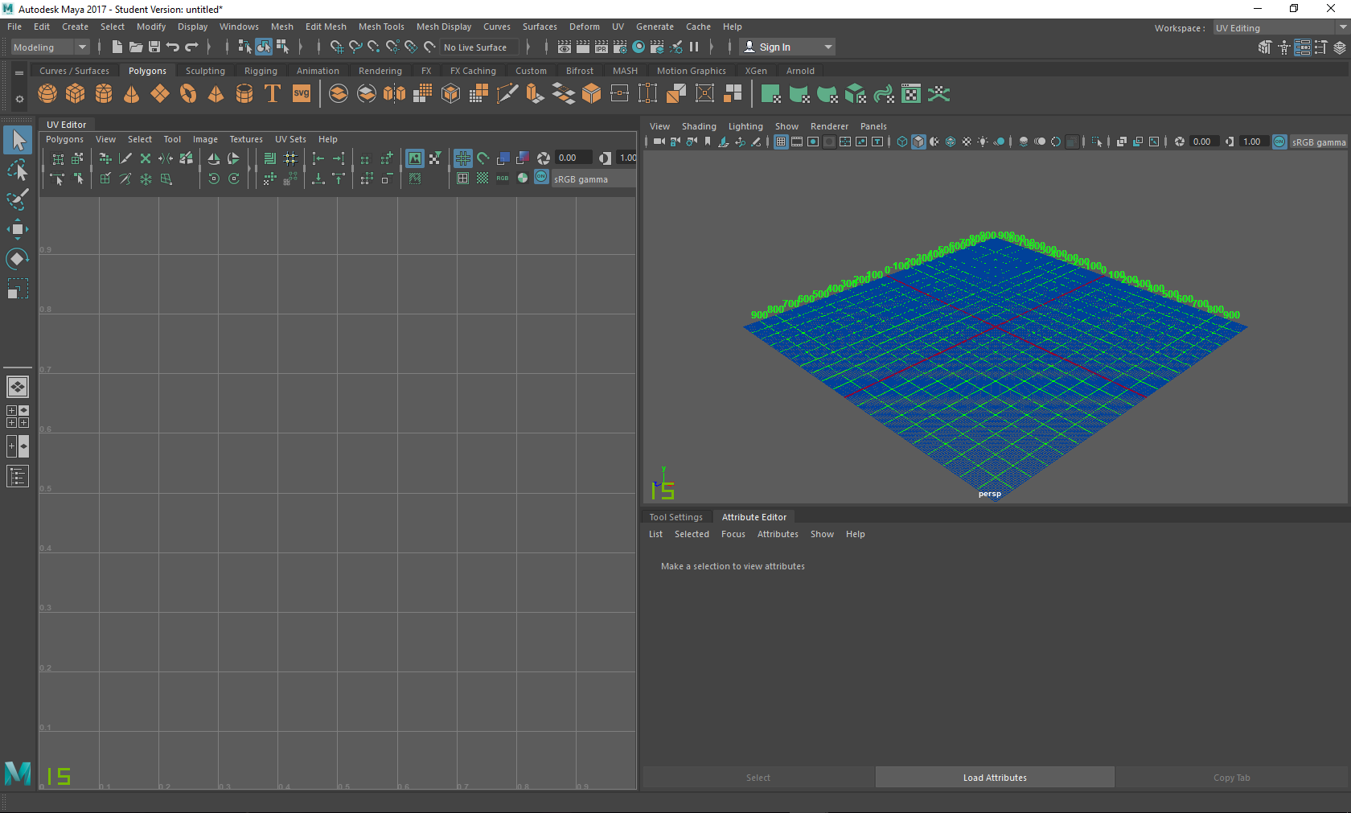Activate the Select Tool in the left toolbox
Viewport: 1351px width, 813px height.
coord(18,140)
